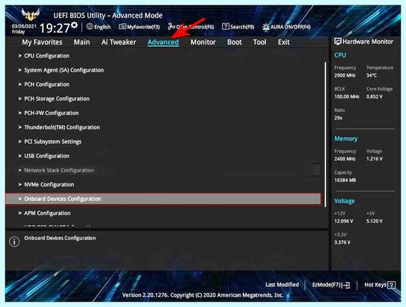Click CPU Frequency 2900 MHz value

point(344,75)
